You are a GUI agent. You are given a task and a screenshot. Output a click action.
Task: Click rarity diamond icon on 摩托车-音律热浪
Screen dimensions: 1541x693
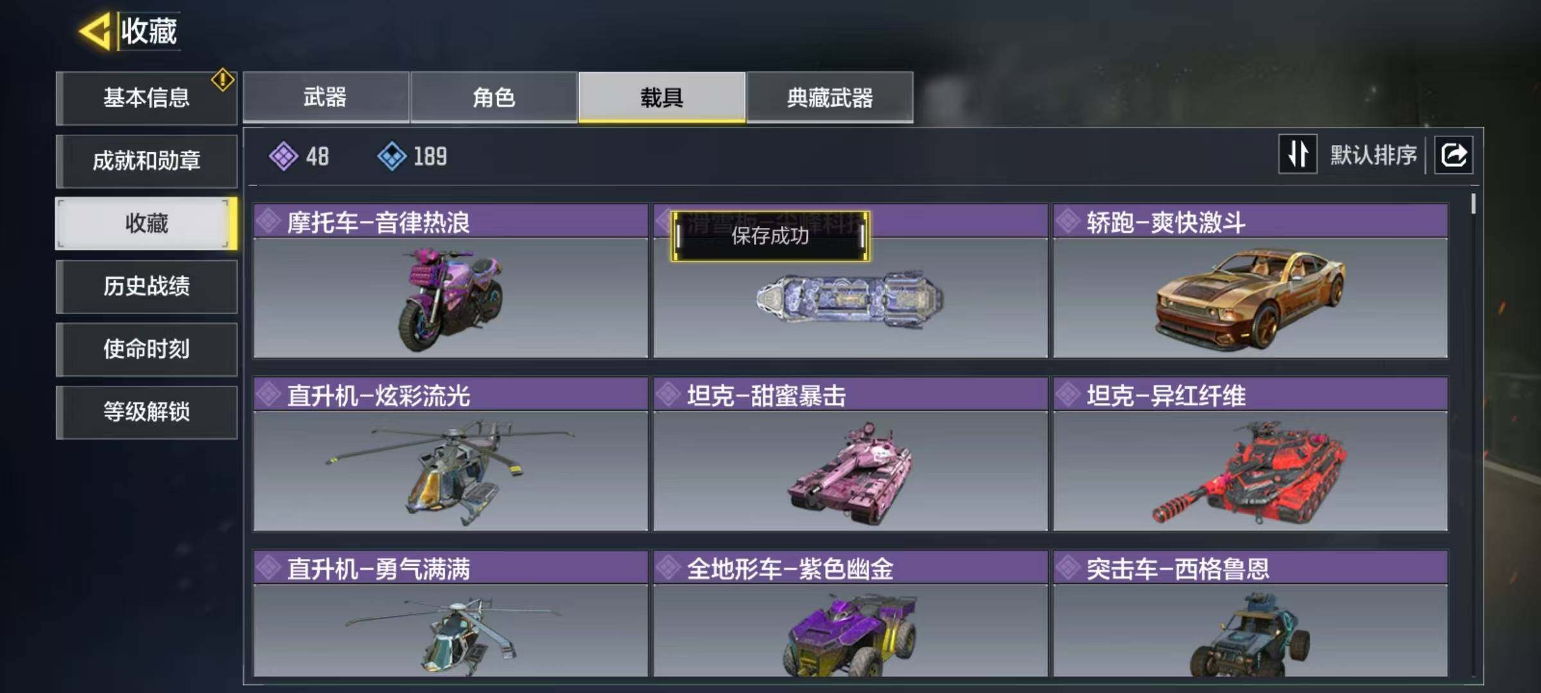point(268,221)
